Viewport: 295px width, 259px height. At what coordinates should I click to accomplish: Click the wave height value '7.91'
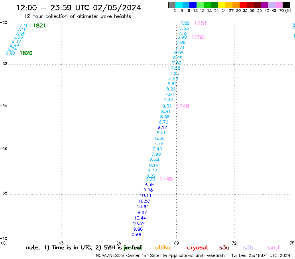170,94
